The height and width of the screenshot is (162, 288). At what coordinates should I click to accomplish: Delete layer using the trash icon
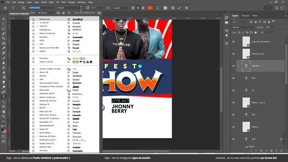point(282,151)
